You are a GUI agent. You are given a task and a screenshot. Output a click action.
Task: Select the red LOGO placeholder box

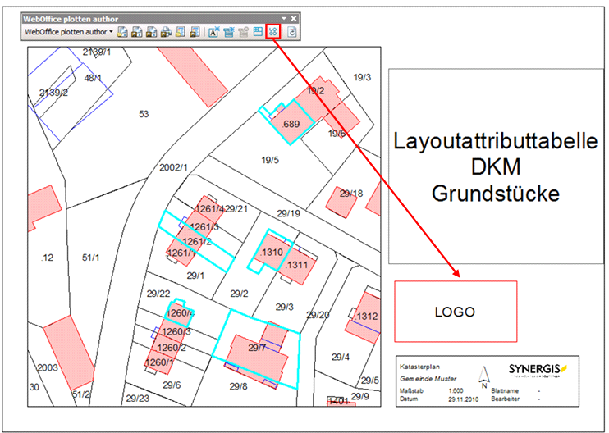pos(456,311)
